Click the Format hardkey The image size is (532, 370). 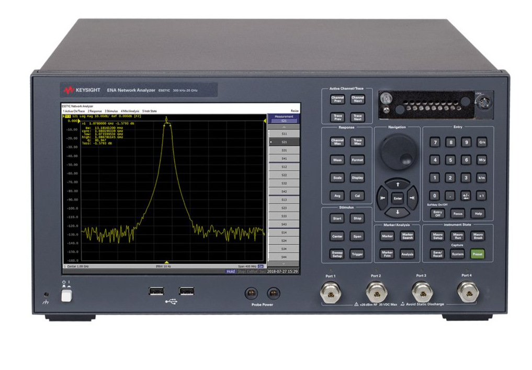tap(357, 159)
